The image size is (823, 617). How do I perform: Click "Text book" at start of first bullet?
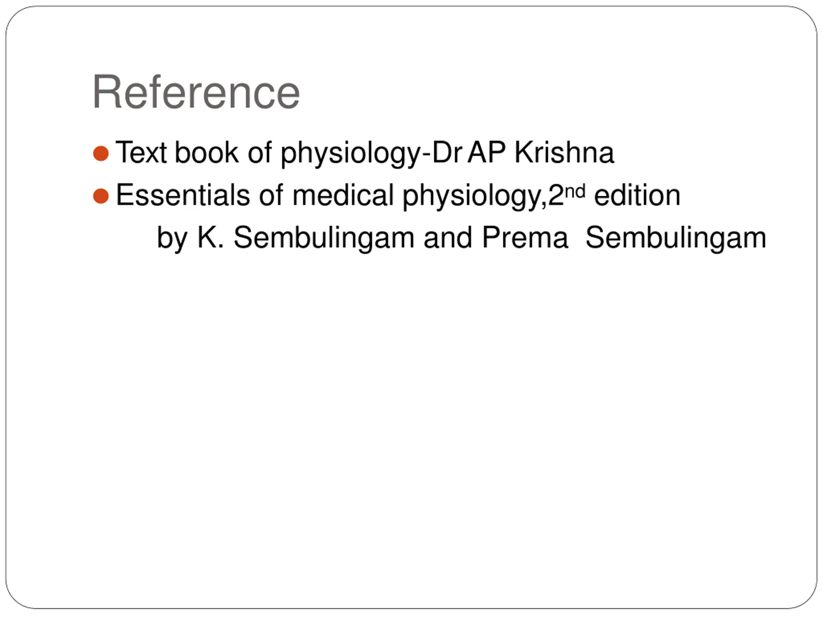click(177, 153)
